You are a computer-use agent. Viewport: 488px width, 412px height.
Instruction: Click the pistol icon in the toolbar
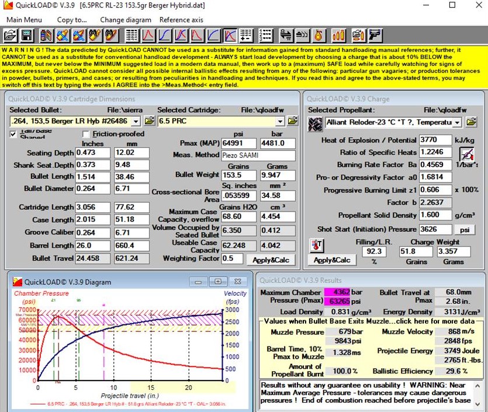[375, 35]
